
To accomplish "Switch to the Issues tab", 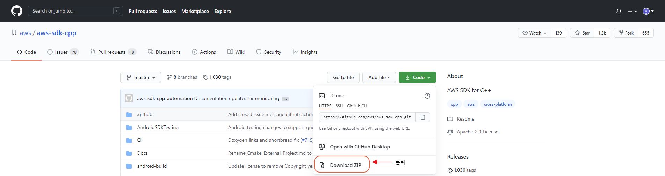I will 63,52.
